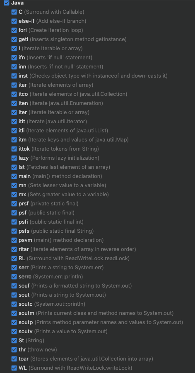Toggle the thr throw new checkbox

[x=14, y=349]
